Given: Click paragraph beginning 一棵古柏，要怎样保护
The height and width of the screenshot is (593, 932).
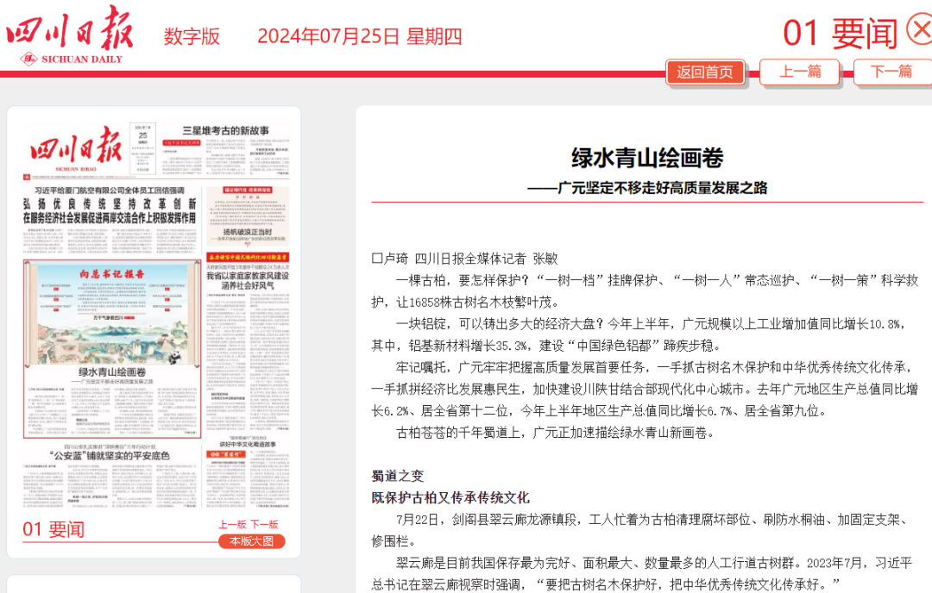Looking at the screenshot, I should [645, 291].
